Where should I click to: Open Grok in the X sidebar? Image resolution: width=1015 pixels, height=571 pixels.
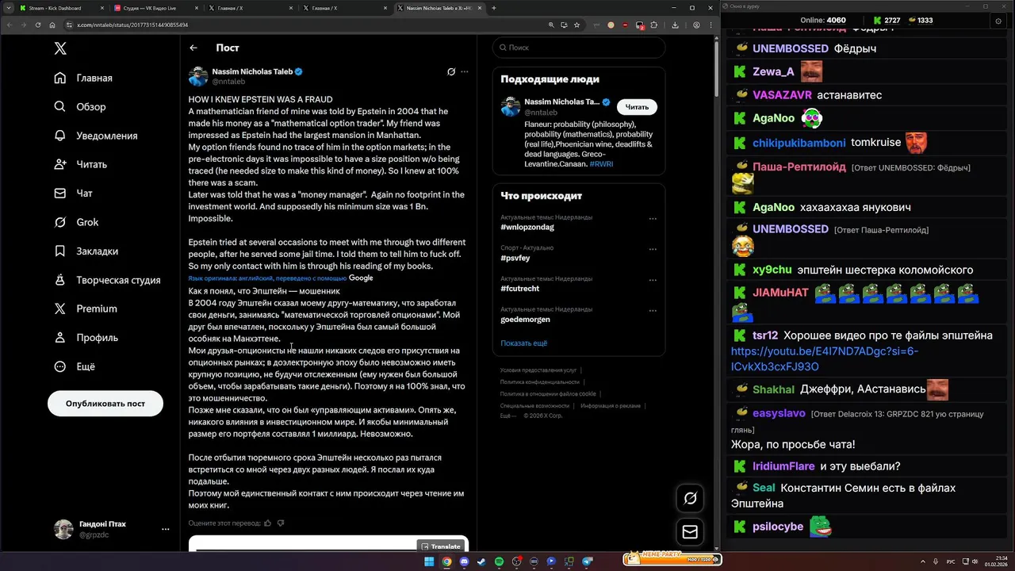coord(77,222)
